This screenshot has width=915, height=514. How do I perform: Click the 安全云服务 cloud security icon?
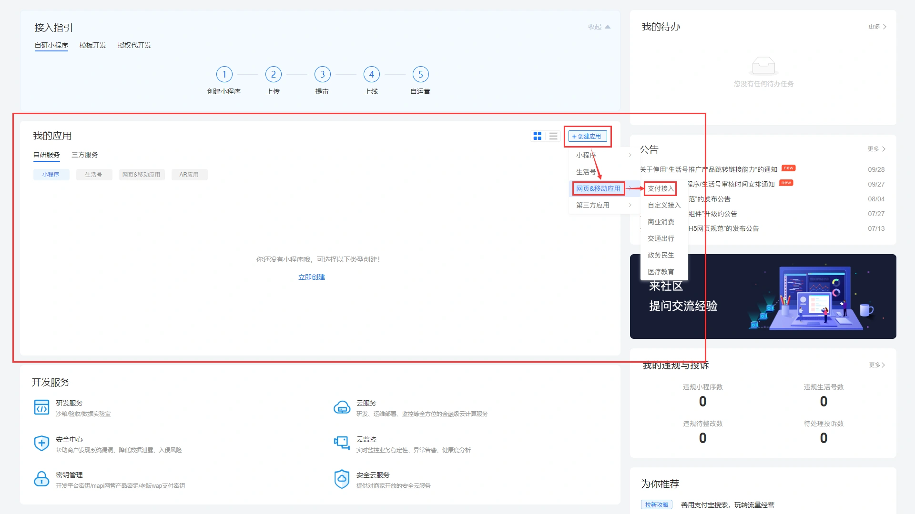(342, 479)
